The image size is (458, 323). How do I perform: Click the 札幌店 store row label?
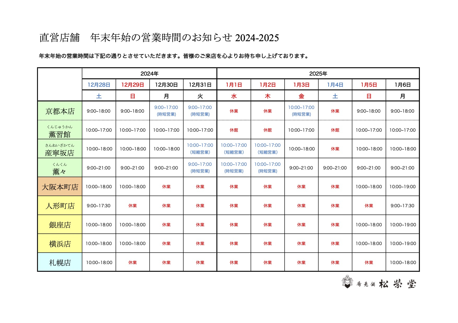pos(60,263)
